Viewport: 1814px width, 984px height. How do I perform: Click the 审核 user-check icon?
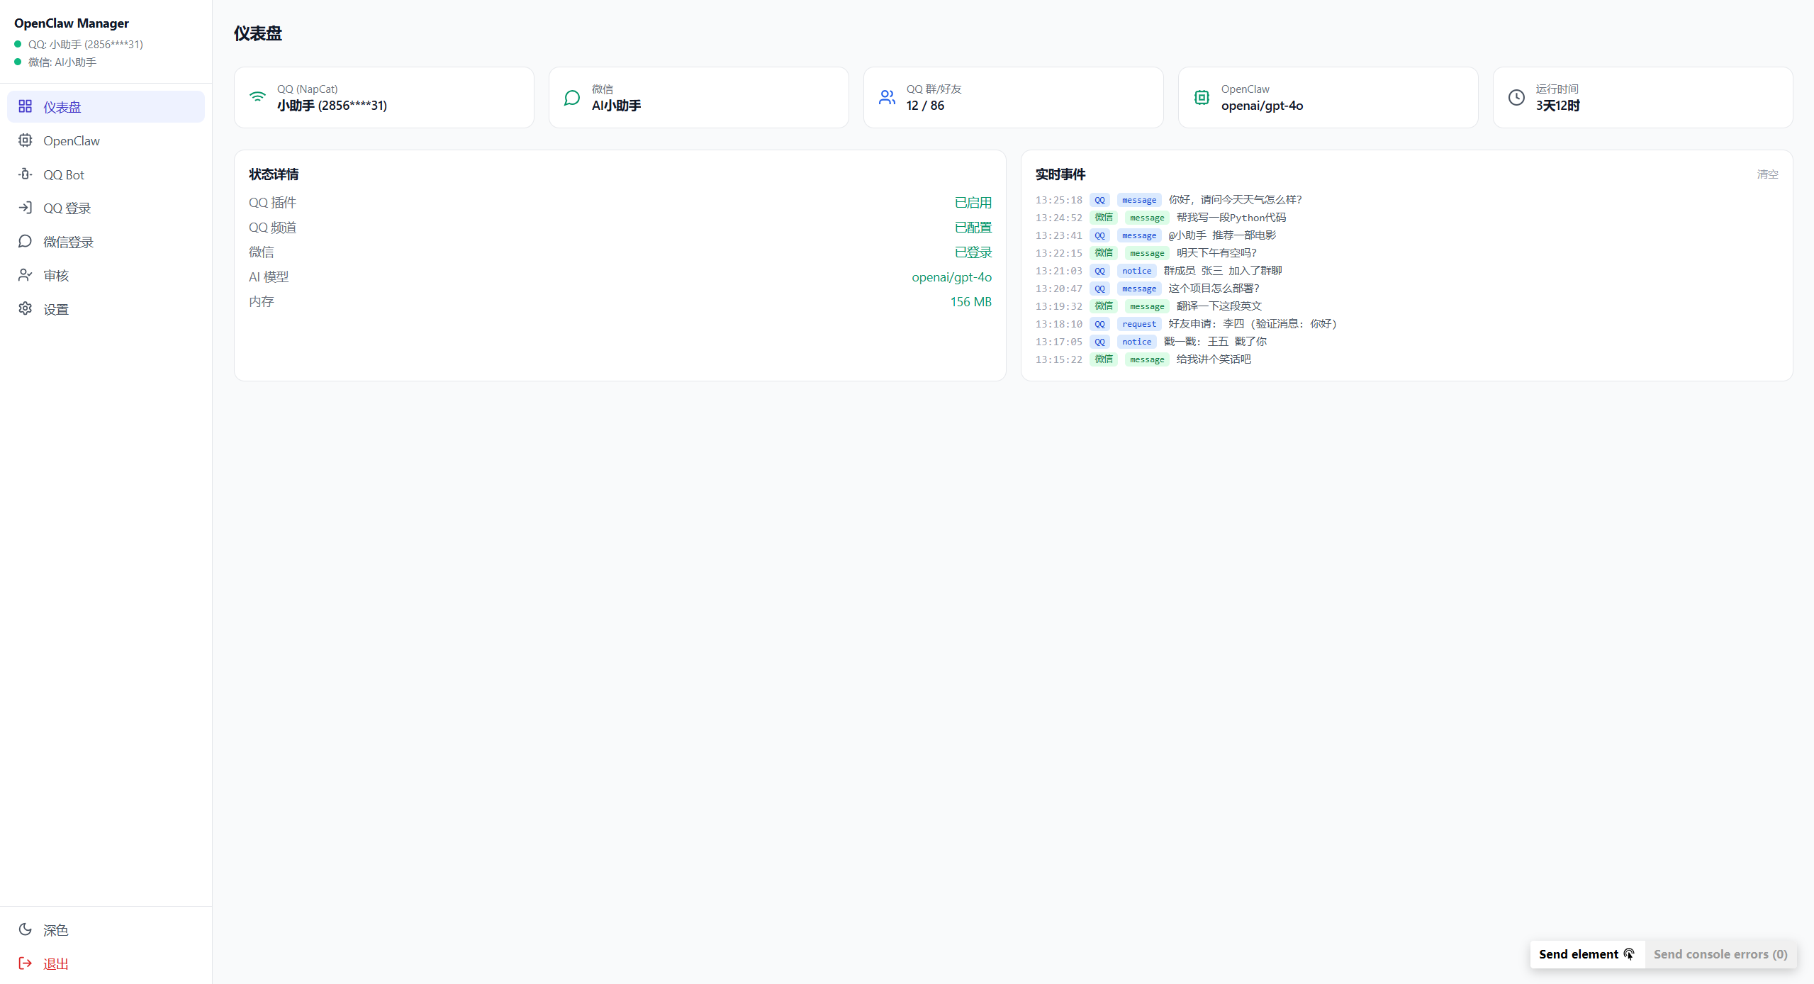[x=26, y=275]
